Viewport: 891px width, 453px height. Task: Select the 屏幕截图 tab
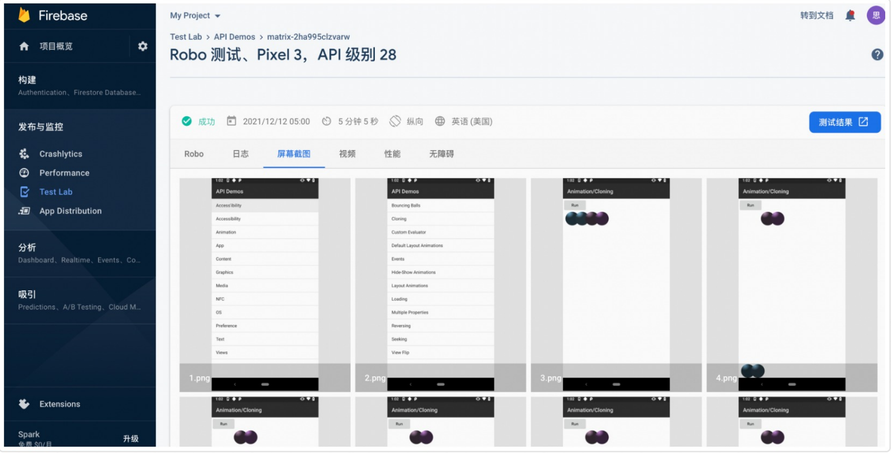click(x=294, y=154)
